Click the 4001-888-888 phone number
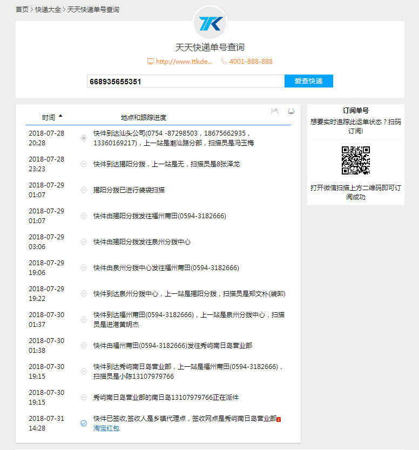 [x=251, y=62]
